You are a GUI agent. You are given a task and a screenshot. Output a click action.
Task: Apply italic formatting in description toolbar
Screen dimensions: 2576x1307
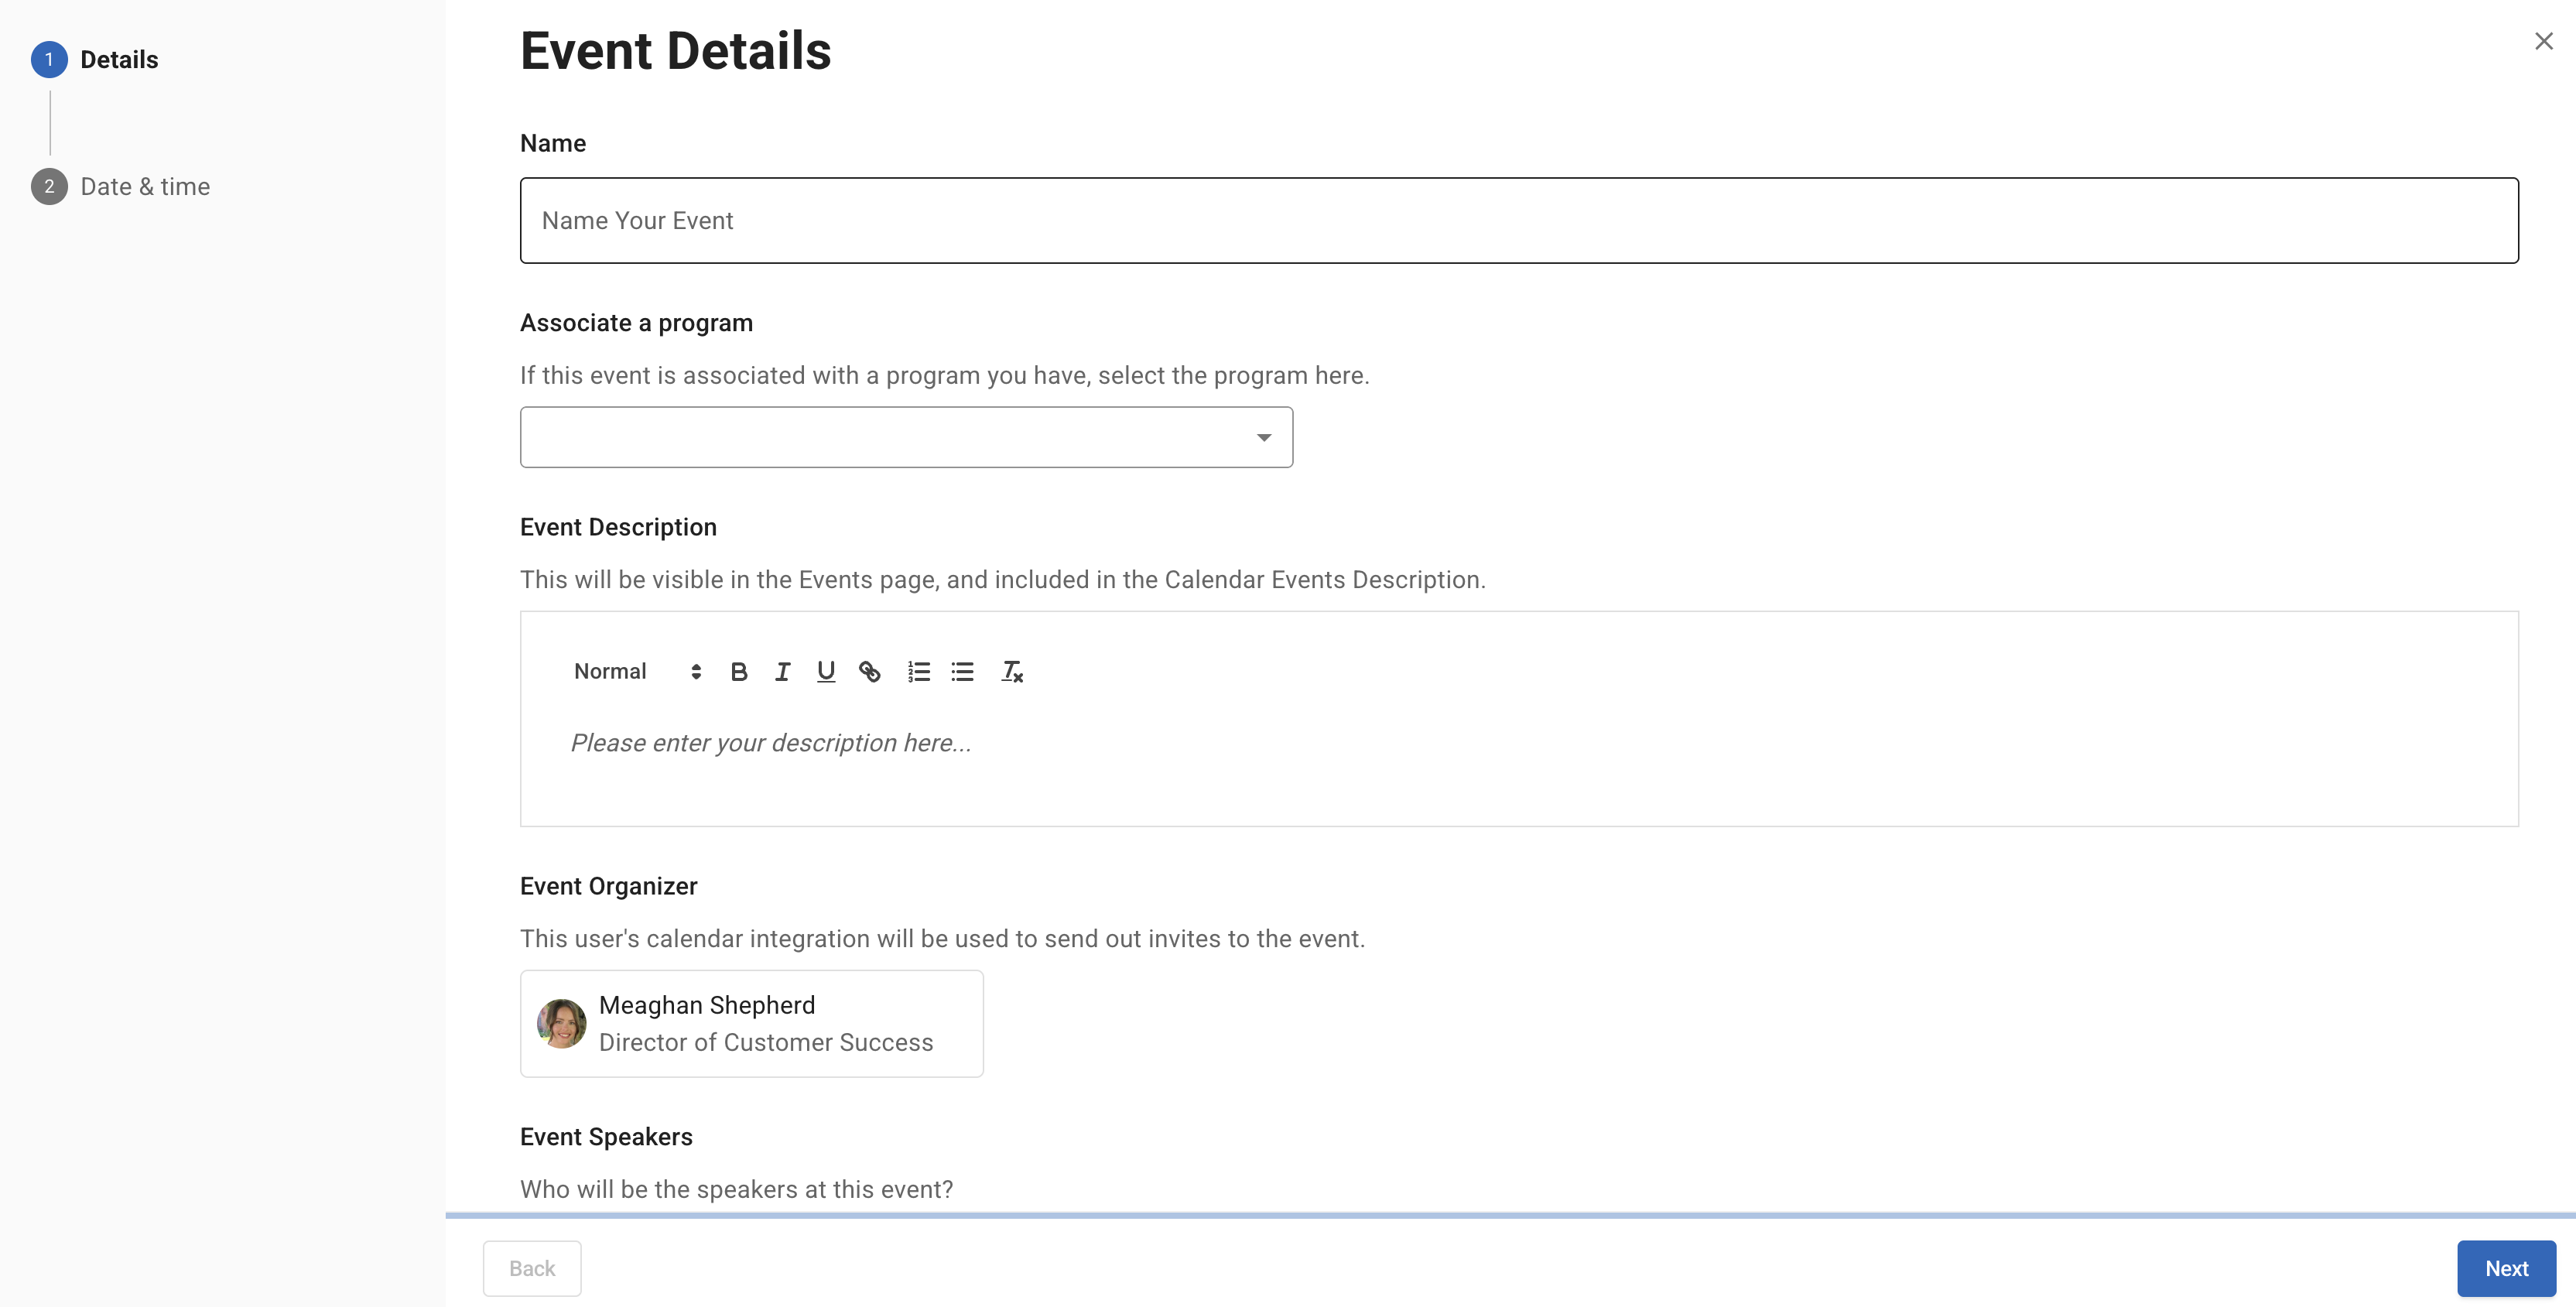click(783, 672)
